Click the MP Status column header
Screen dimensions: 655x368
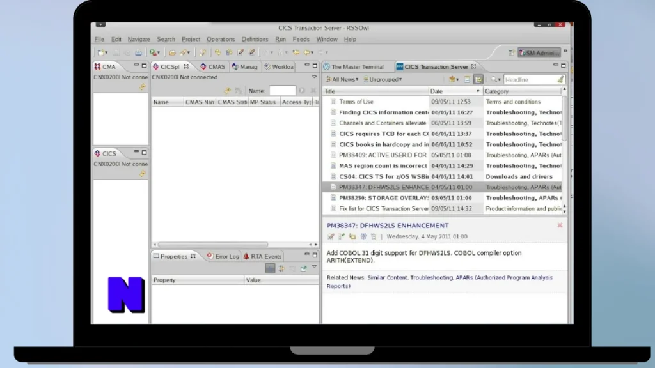[x=264, y=102]
